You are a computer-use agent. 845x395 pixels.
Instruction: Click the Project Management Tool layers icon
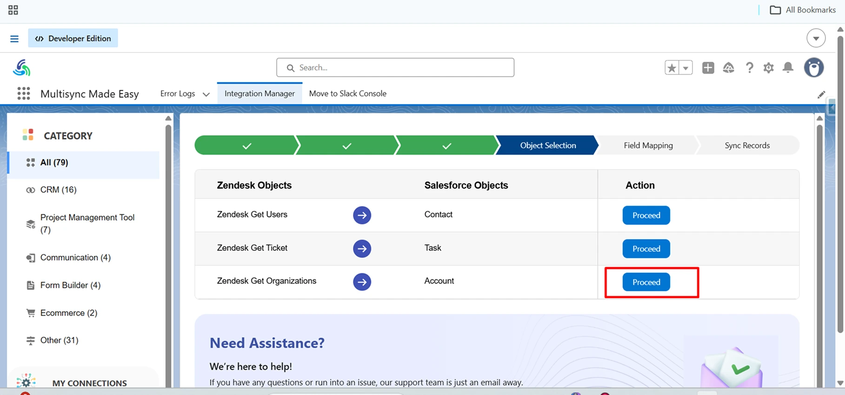click(31, 224)
